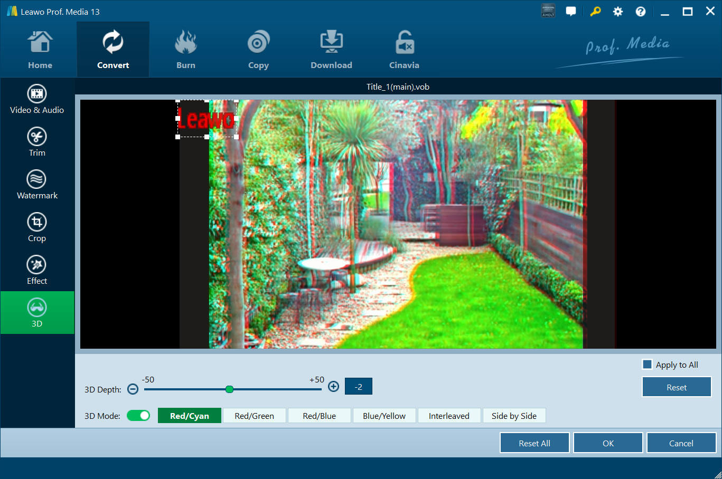Viewport: 722px width, 479px height.
Task: Maximize the Leawo Prof. Media window
Action: coord(688,12)
